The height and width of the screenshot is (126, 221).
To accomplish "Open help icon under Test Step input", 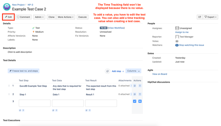I will (23, 110).
